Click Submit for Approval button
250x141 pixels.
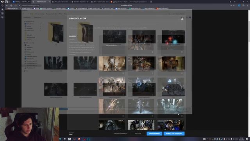pos(174,134)
